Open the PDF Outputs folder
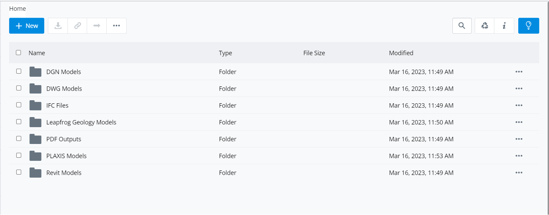Image resolution: width=549 pixels, height=215 pixels. (64, 139)
